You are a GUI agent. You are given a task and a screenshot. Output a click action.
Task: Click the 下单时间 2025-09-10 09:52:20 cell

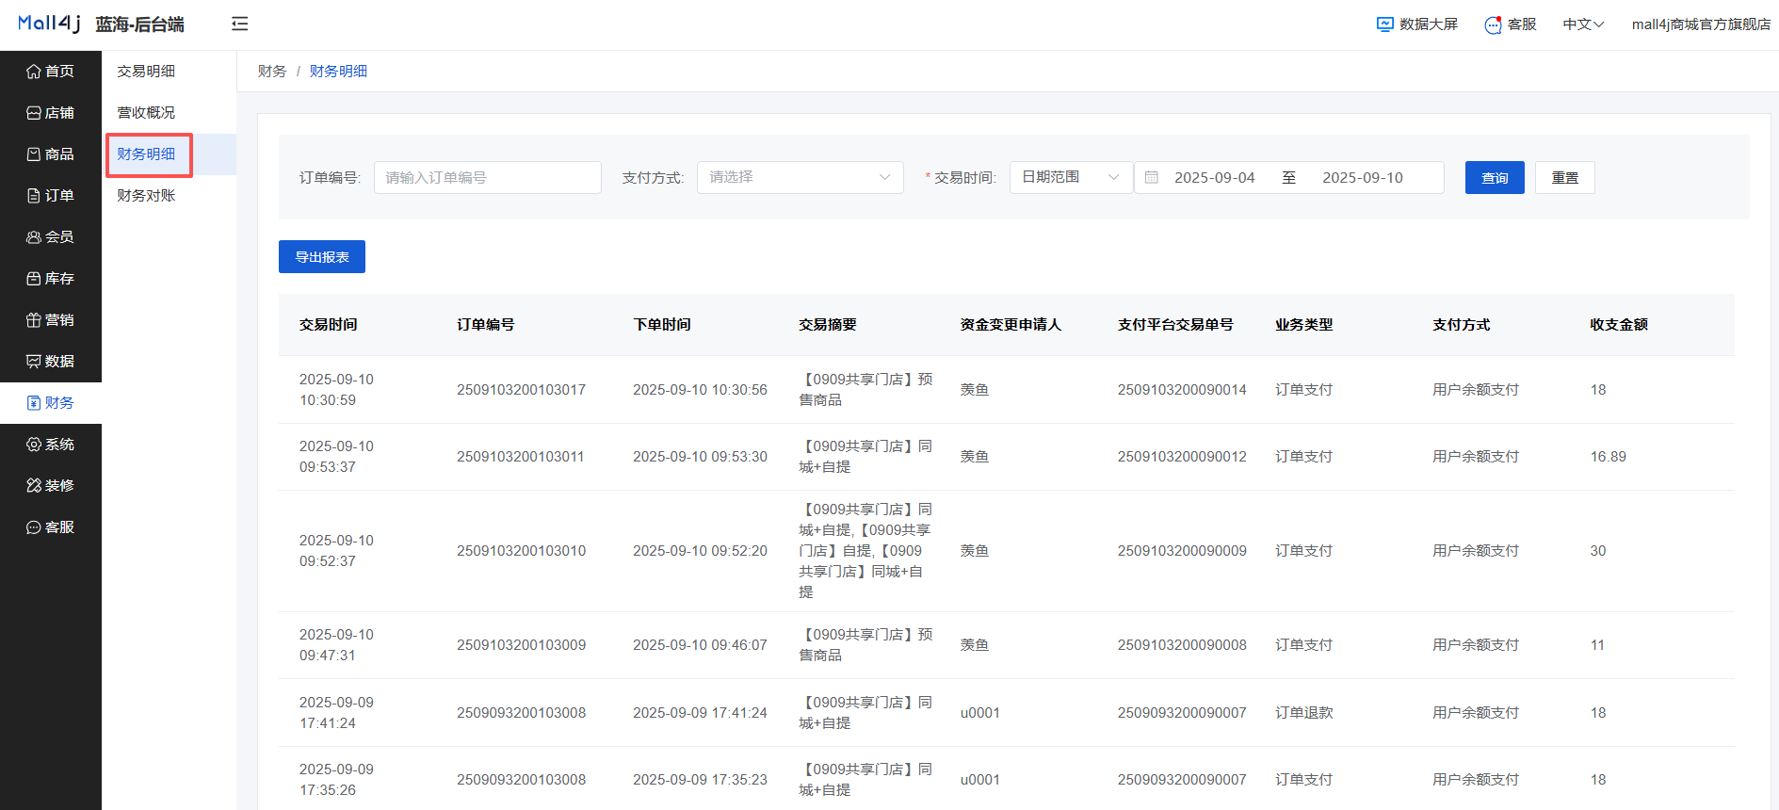700,551
